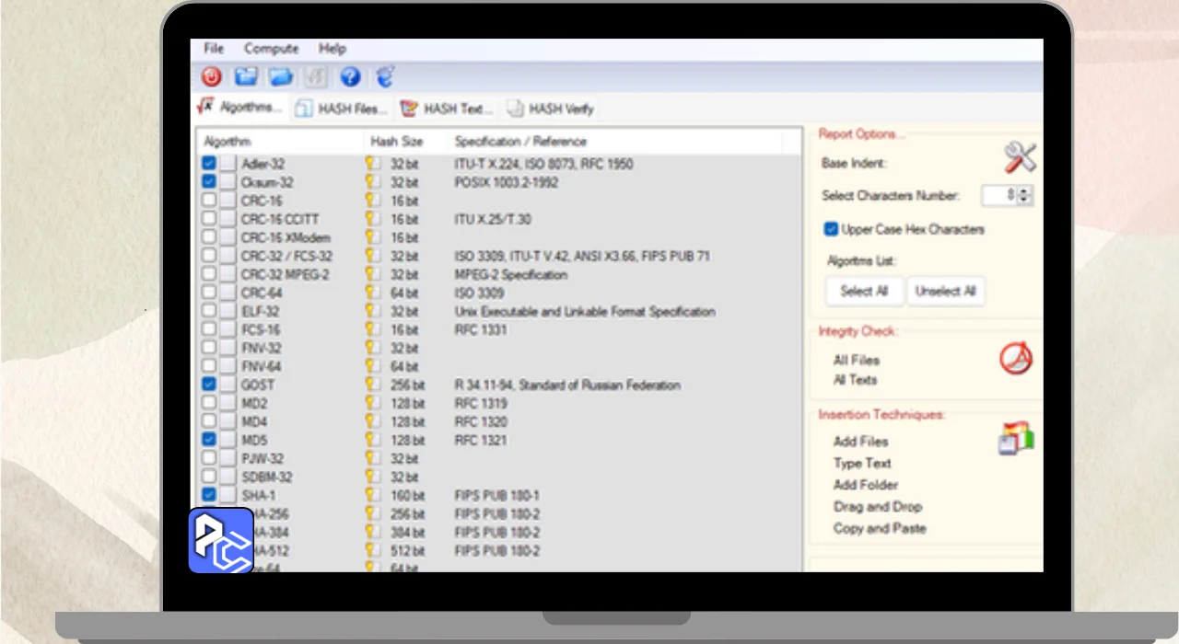The image size is (1179, 644).
Task: Enable the CRC-16 algorithm checkbox
Action: 209,201
